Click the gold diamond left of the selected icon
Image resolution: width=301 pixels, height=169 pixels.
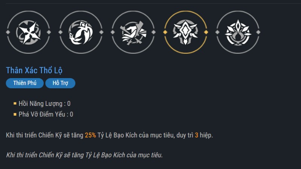pyautogui.click(x=164, y=32)
